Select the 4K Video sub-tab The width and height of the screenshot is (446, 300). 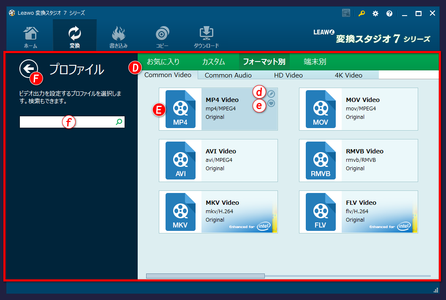pos(348,75)
